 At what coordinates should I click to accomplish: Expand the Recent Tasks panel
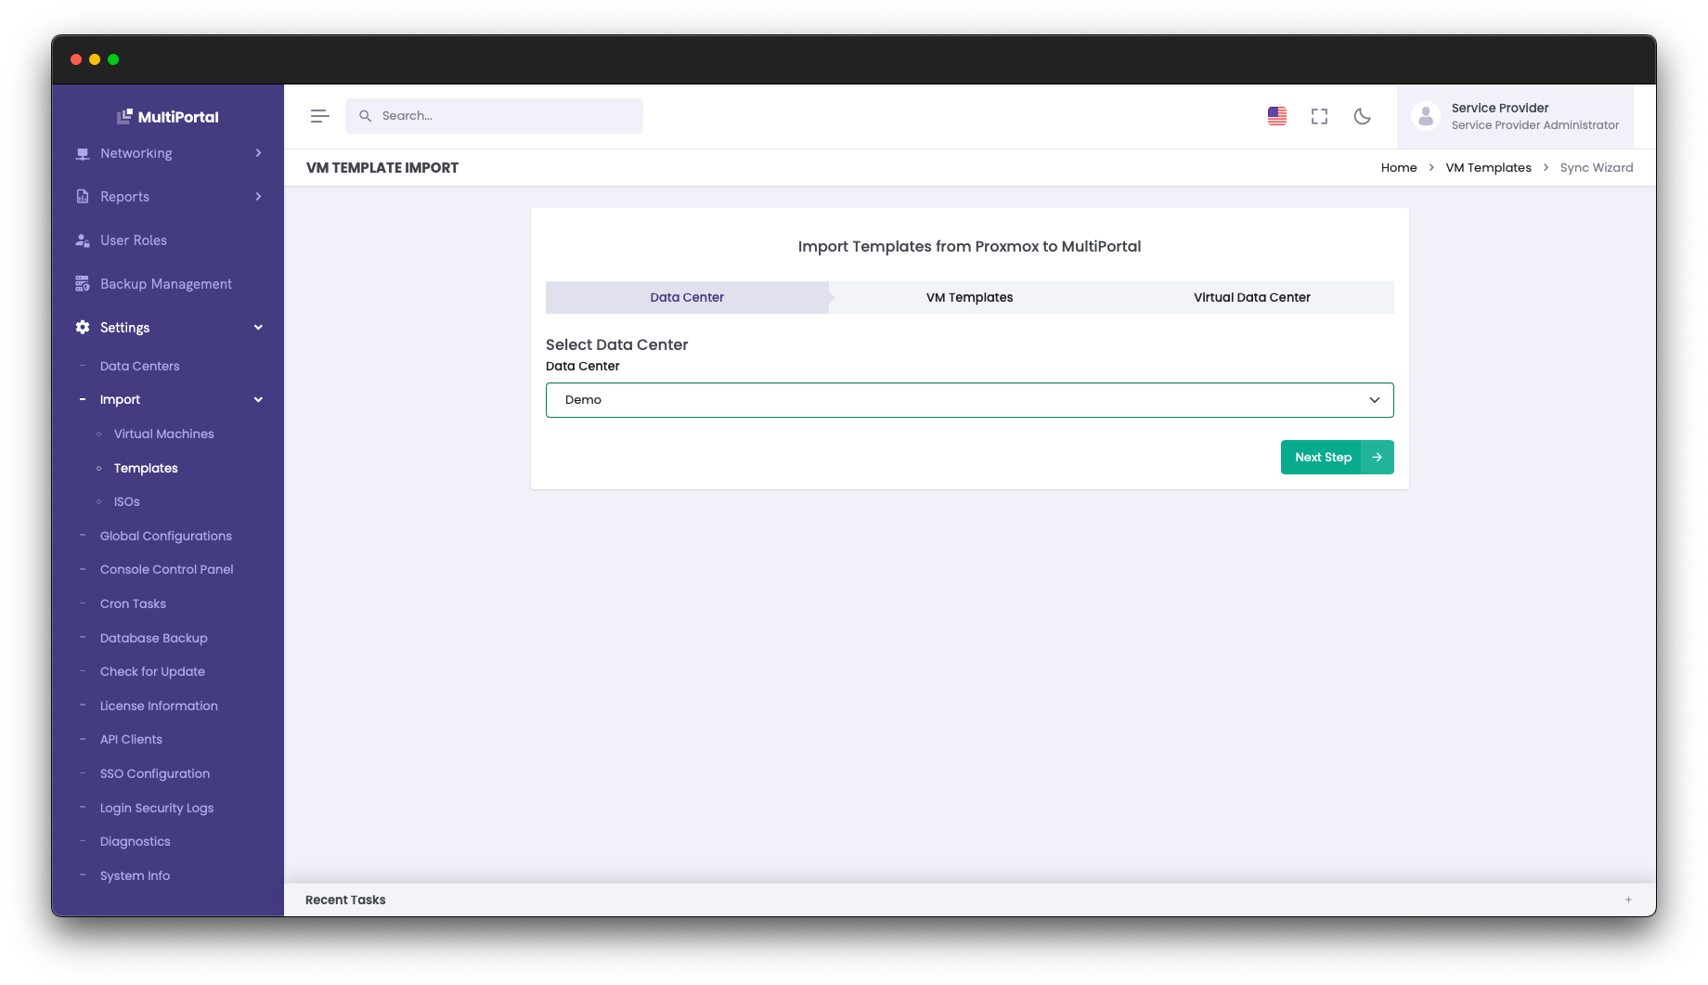(x=1628, y=899)
